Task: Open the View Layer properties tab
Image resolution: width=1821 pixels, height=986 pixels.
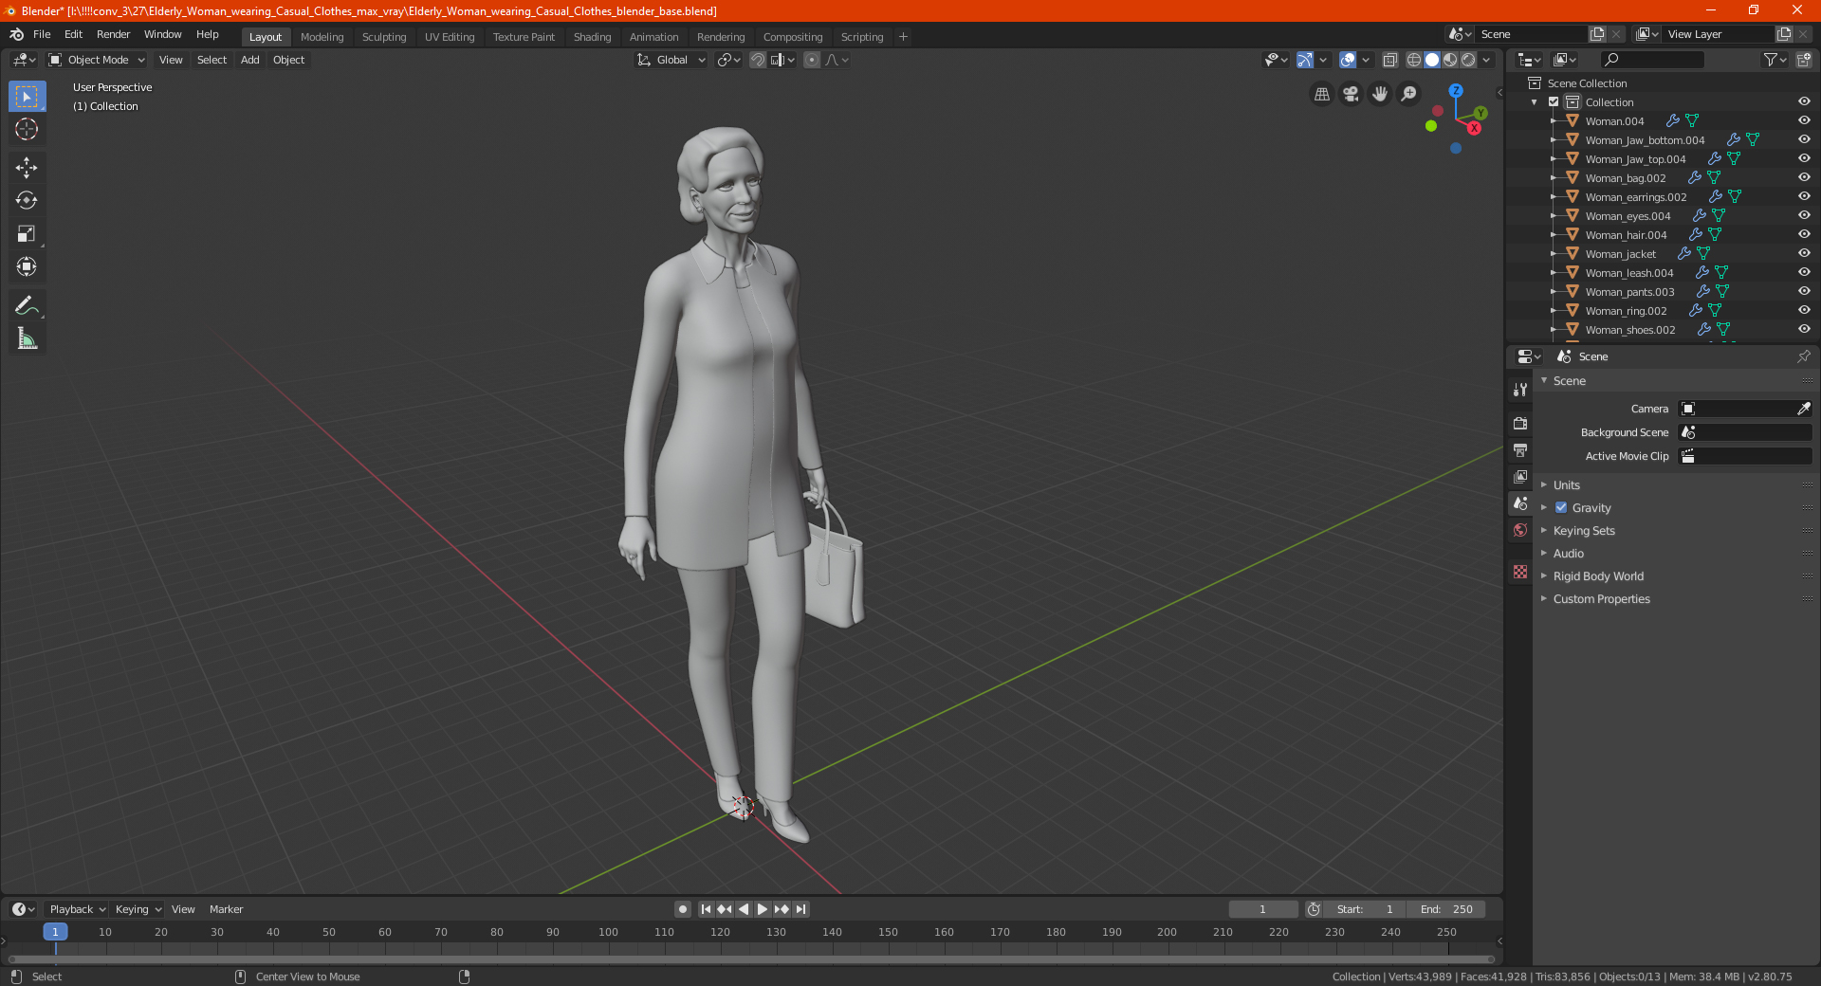Action: (1520, 476)
